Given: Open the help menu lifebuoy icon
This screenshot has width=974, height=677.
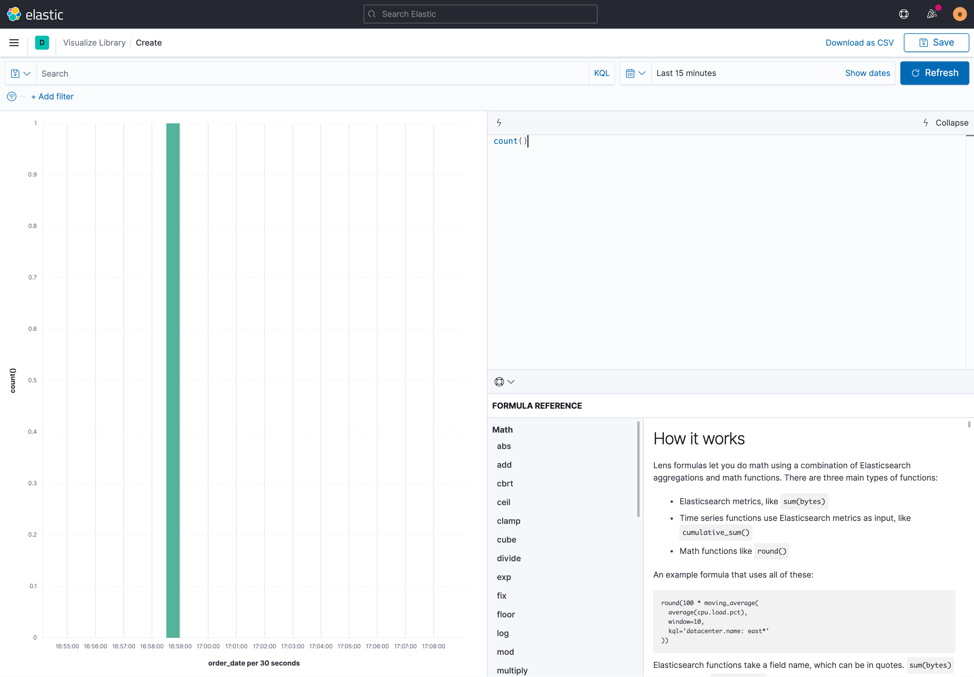Looking at the screenshot, I should [x=904, y=14].
